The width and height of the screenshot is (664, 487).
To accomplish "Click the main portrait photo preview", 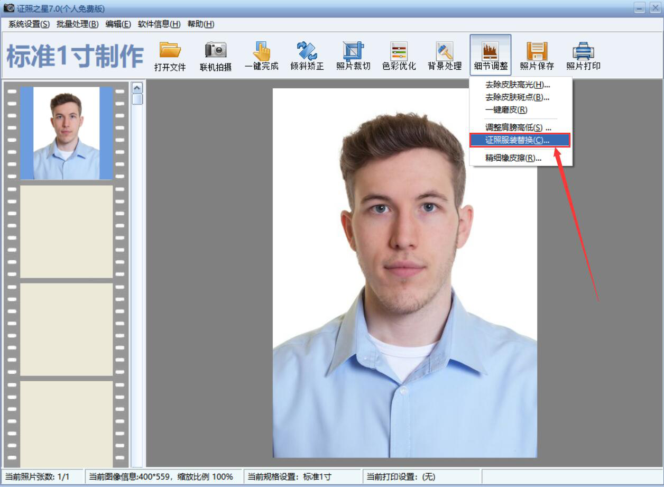I will (405, 273).
